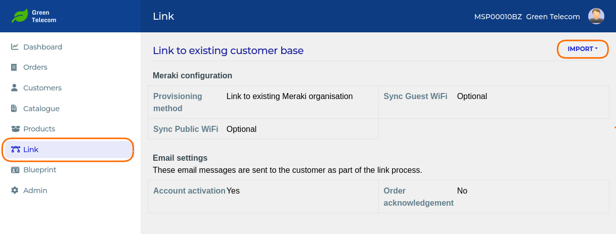Click the Provisioning method label
The image size is (616, 234).
point(178,102)
